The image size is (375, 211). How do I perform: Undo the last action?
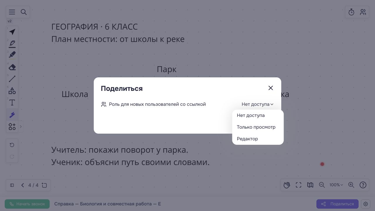[12, 145]
